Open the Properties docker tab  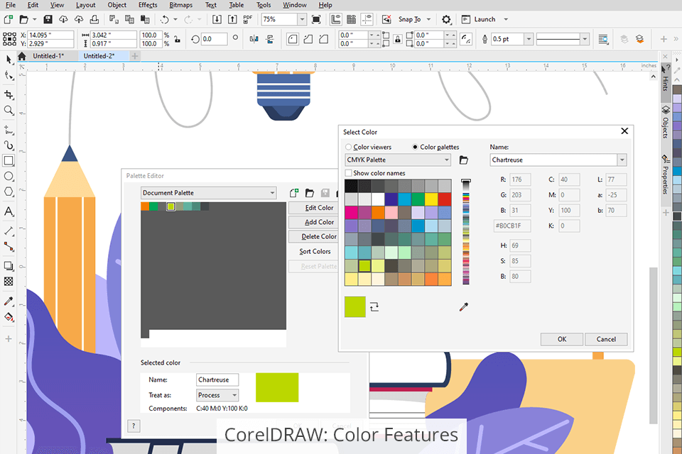[666, 175]
